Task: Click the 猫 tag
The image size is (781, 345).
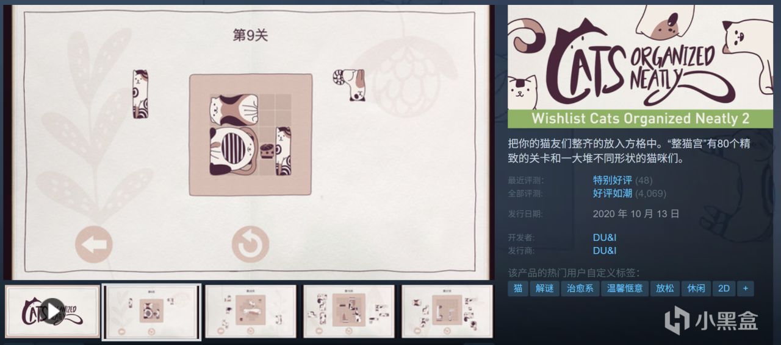Action: click(x=518, y=288)
